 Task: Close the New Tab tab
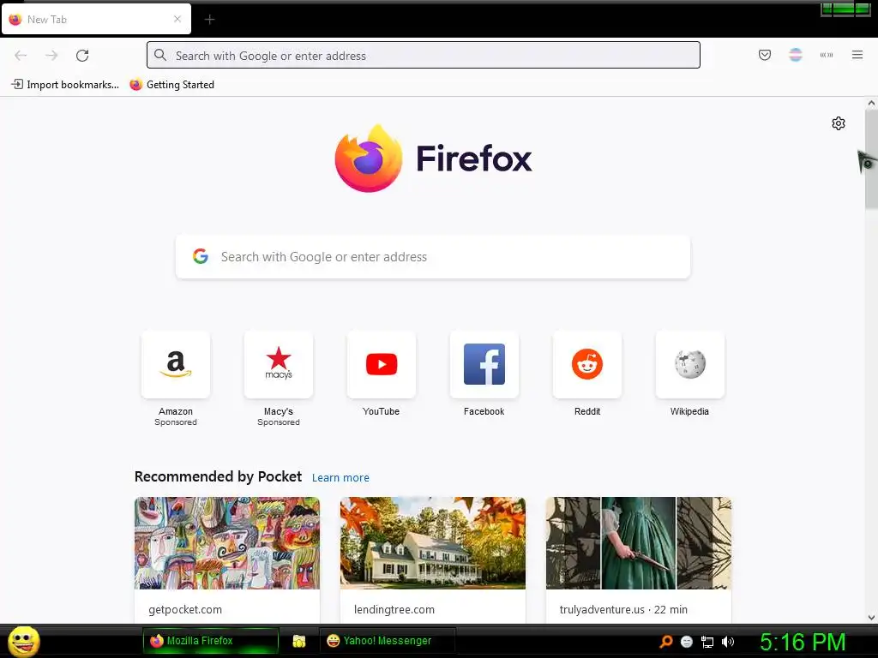[177, 19]
